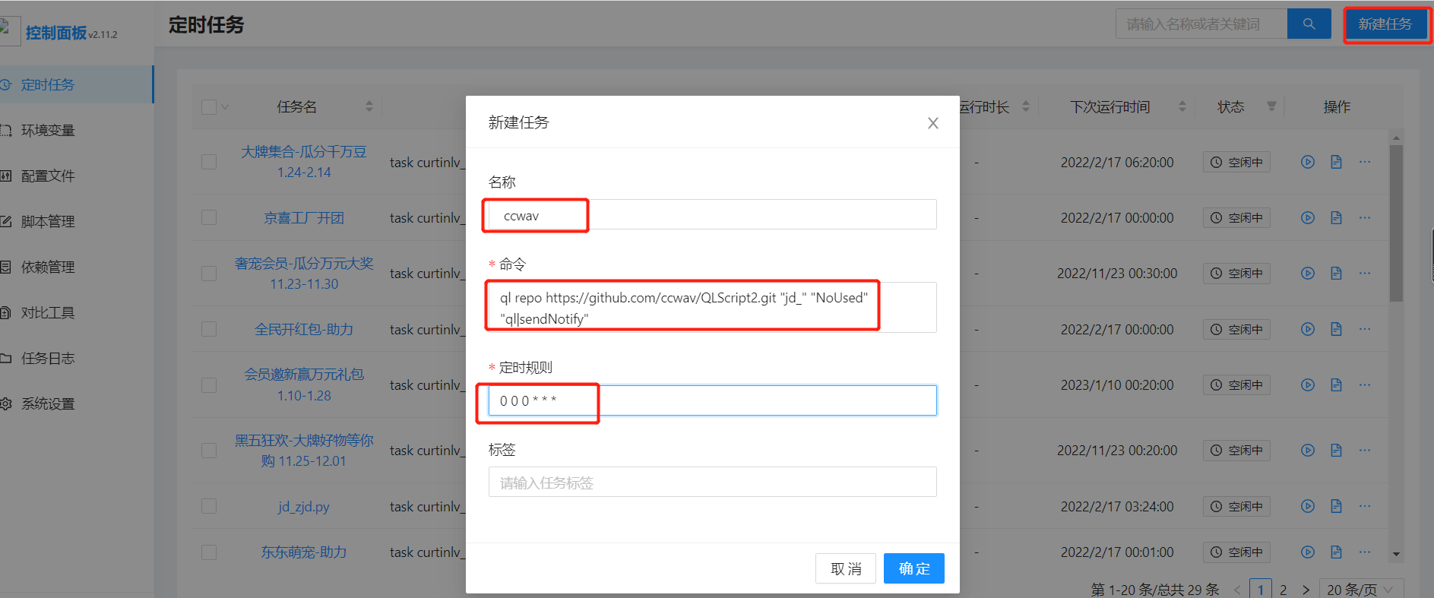The height and width of the screenshot is (598, 1434).
Task: Run the 东东萌宠-助力 task
Action: [x=1308, y=552]
